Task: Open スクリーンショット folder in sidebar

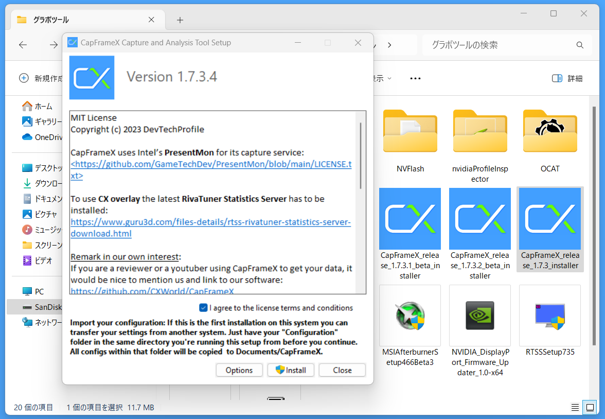Action: pyautogui.click(x=42, y=245)
